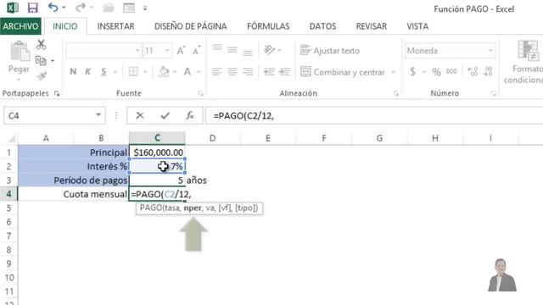Switch to the DATOS tab

tap(322, 26)
